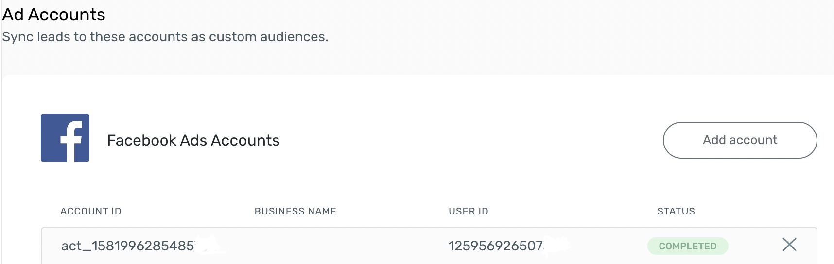The image size is (834, 264).
Task: Click the Facebook Ads Accounts title
Action: 193,140
